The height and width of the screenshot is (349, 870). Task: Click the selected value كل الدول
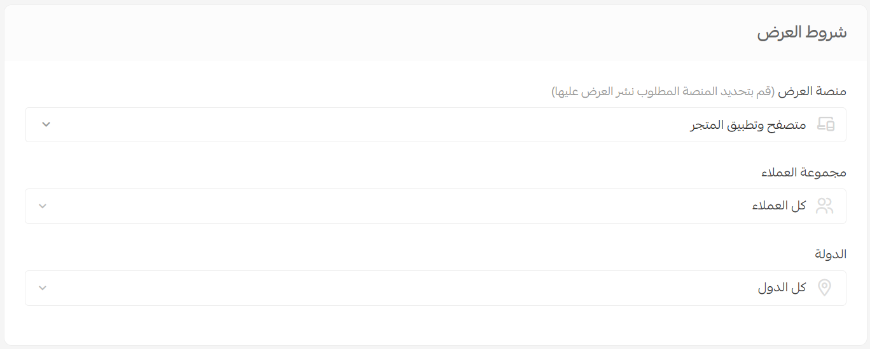[x=782, y=288]
